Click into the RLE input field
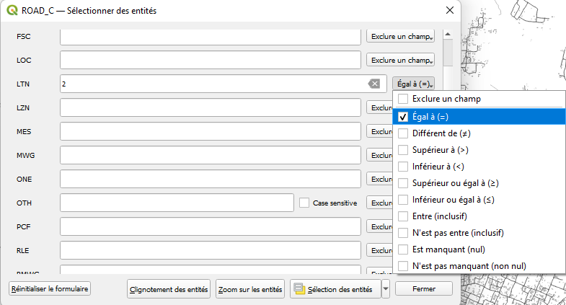This screenshot has width=566, height=305. pos(211,250)
